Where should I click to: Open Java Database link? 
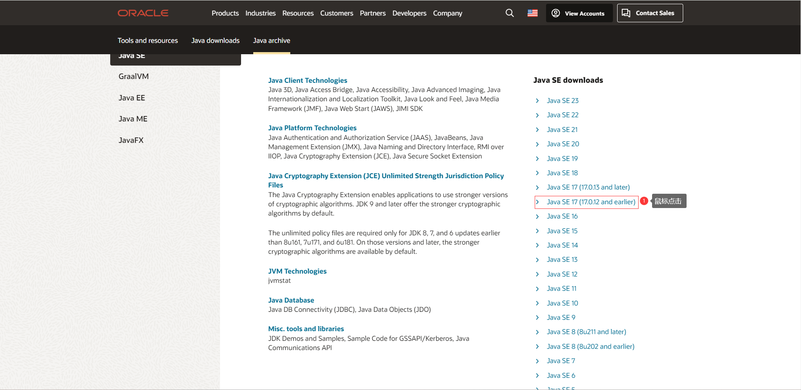click(x=291, y=300)
